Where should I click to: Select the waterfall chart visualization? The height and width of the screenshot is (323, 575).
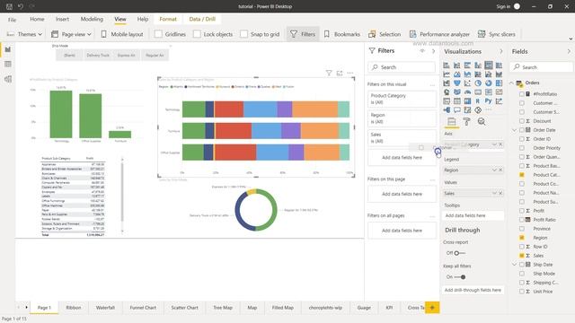coord(447,83)
